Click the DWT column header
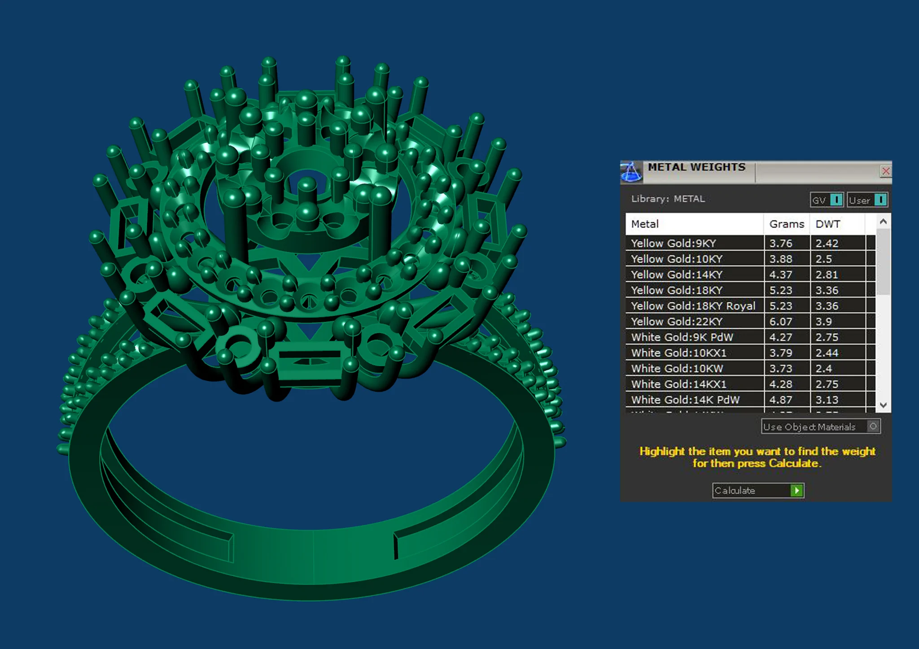Viewport: 919px width, 649px height. click(837, 224)
